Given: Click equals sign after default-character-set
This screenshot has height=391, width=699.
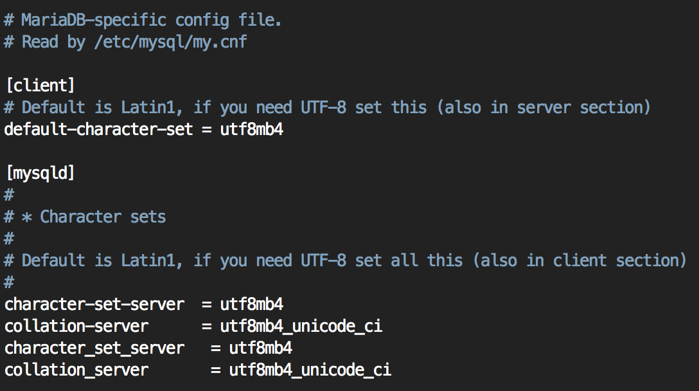Looking at the screenshot, I should [x=206, y=129].
